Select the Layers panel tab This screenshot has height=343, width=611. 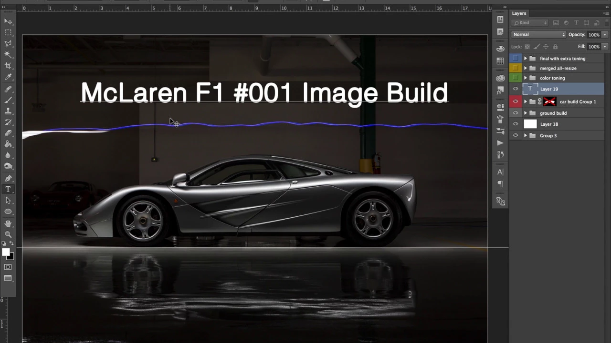pyautogui.click(x=519, y=13)
